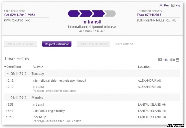Click the Date/Time sort arrow icon

[5, 66]
